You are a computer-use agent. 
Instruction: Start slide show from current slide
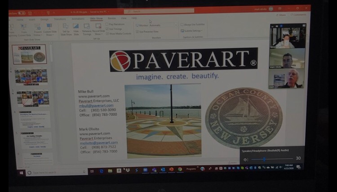point(24,30)
